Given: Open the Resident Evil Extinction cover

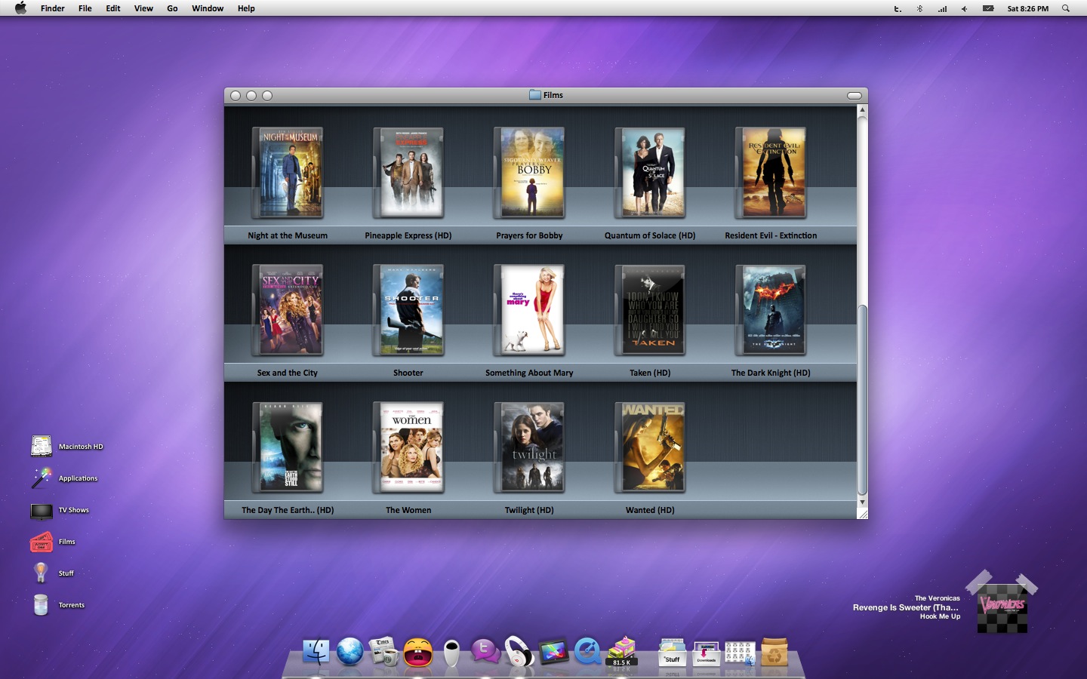Looking at the screenshot, I should (771, 173).
